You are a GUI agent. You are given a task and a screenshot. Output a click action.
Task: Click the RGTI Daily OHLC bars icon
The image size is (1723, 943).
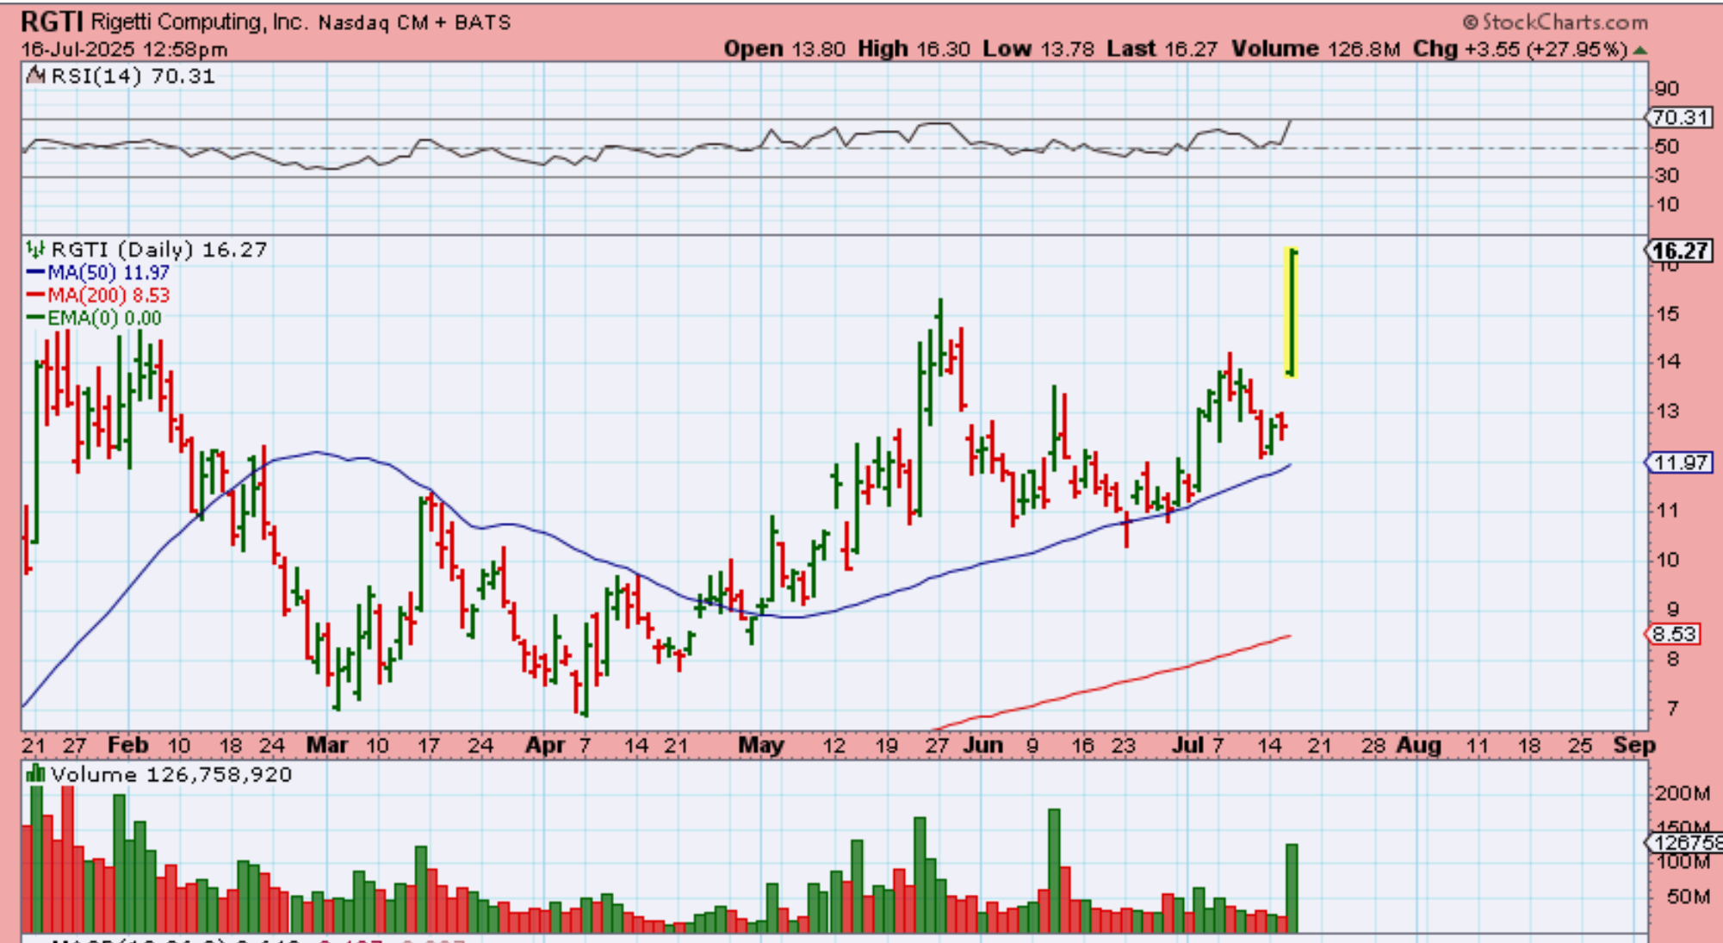tap(35, 250)
